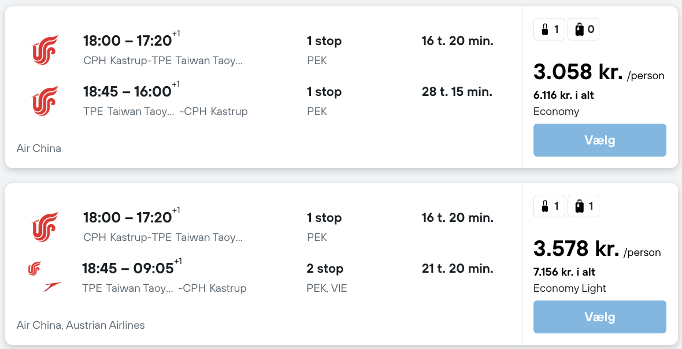The width and height of the screenshot is (682, 349).
Task: Click the Economy Light fare class label
Action: (570, 288)
